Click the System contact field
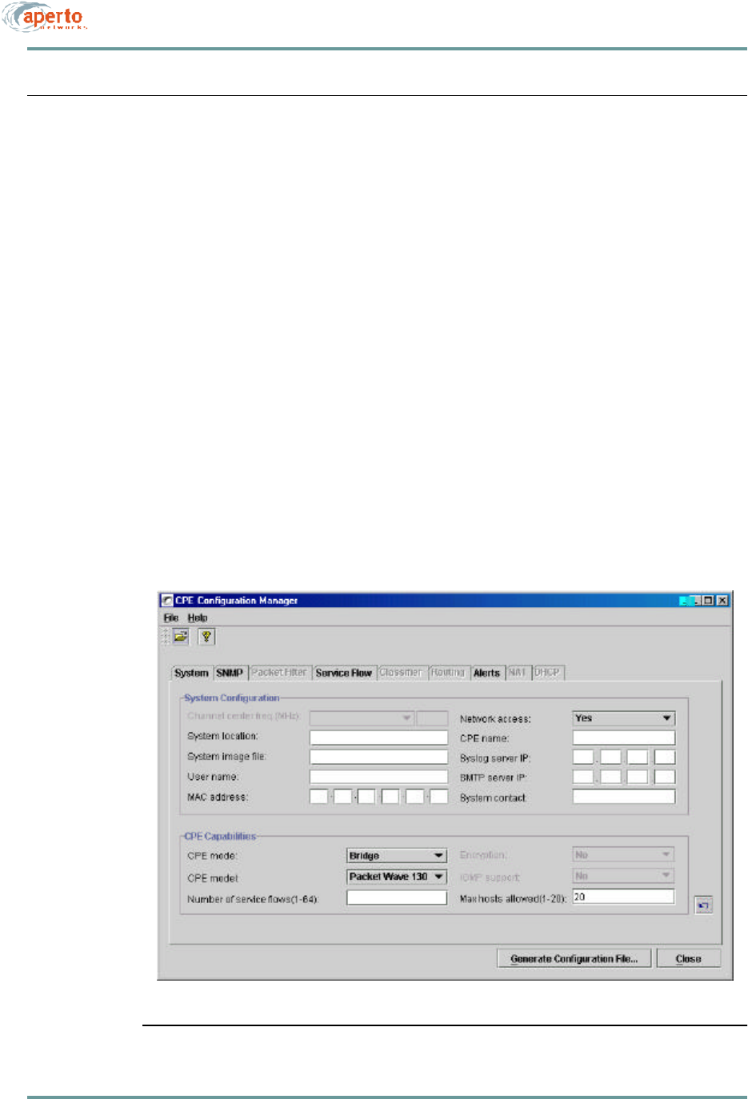The height and width of the screenshot is (1099, 748). pos(624,797)
